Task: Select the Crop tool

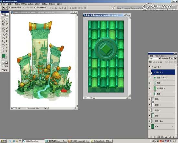Action: [3, 24]
